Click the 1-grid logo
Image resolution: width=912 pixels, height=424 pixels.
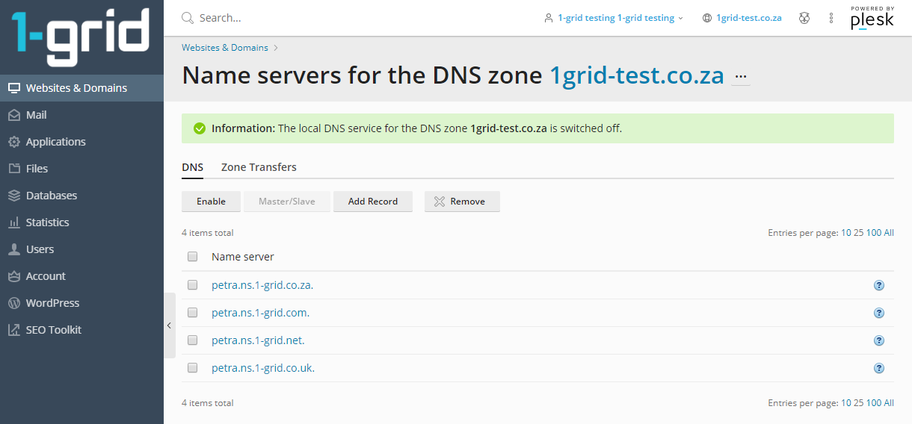[80, 37]
